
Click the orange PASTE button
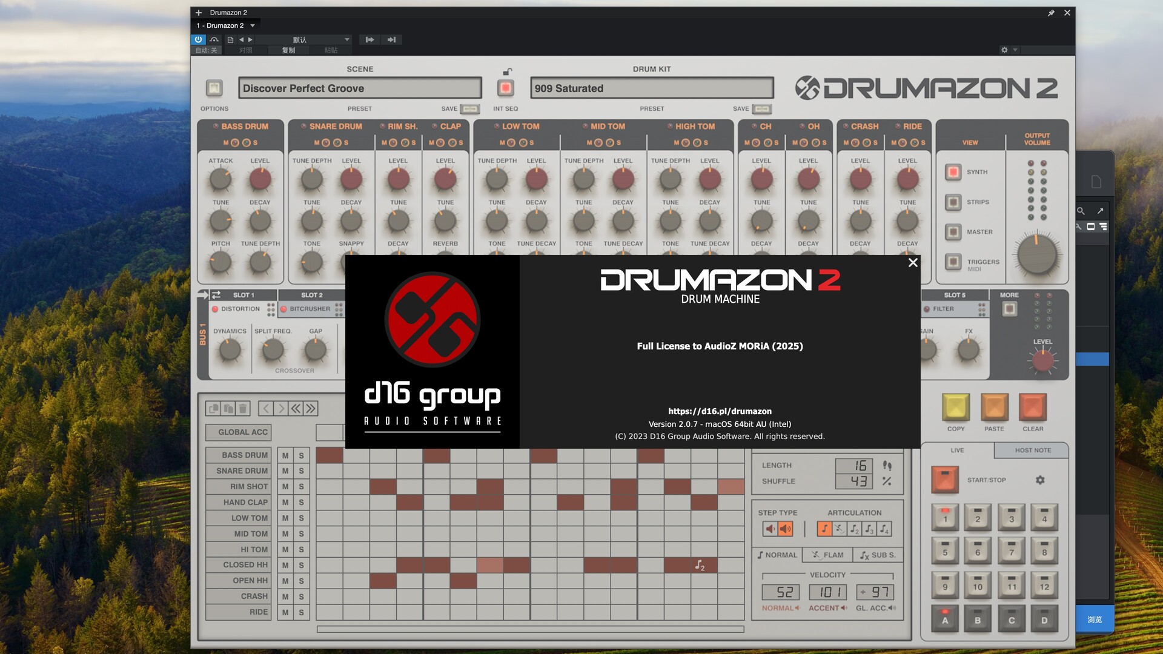(x=994, y=407)
